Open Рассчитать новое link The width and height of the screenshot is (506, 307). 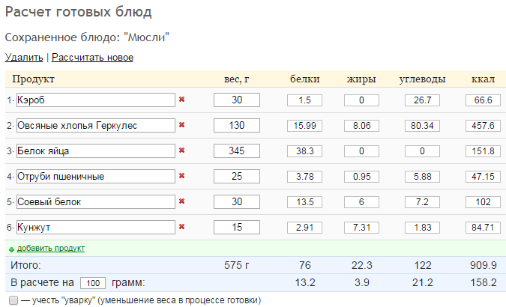point(92,58)
